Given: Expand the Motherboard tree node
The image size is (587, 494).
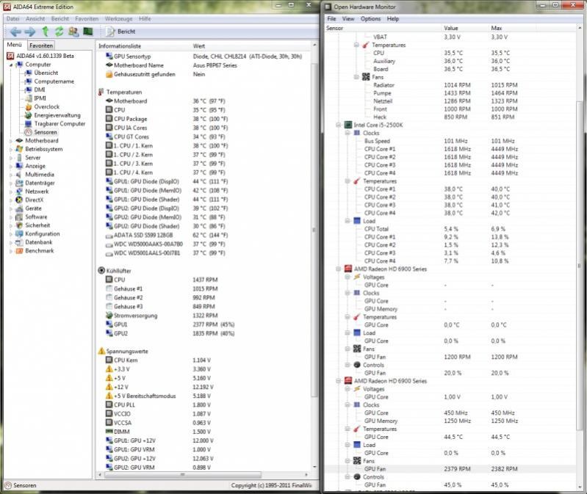Looking at the screenshot, I should (x=11, y=141).
